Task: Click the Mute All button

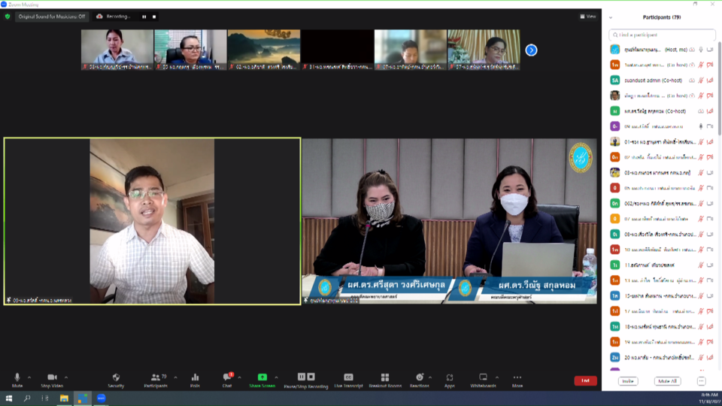Action: tap(667, 381)
